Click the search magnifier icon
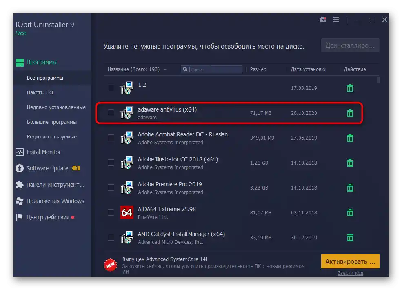The width and height of the screenshot is (402, 290). click(x=185, y=69)
